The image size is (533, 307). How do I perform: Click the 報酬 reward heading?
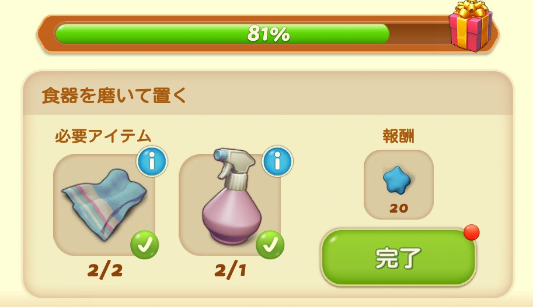coord(398,136)
